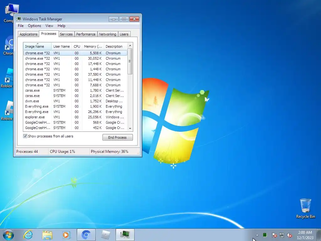Click the network tray icon
This screenshot has width=321, height=241.
click(x=282, y=235)
